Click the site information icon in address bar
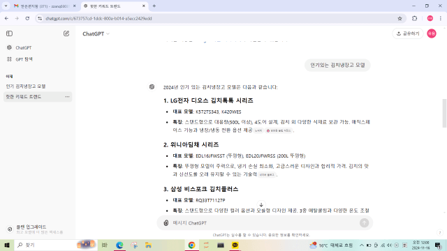Screen dimensions: 447x251 [x=40, y=19]
